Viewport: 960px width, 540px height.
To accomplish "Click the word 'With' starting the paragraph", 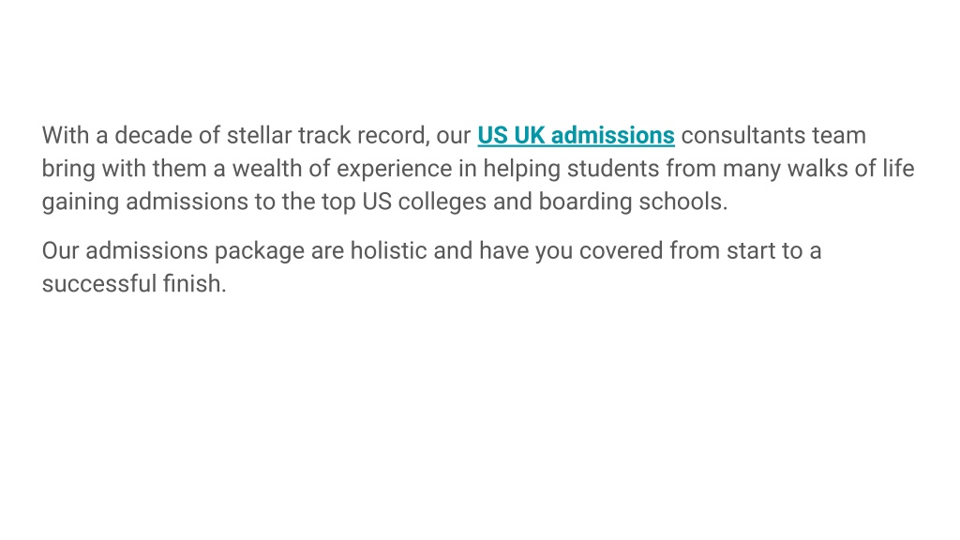I will tap(66, 135).
